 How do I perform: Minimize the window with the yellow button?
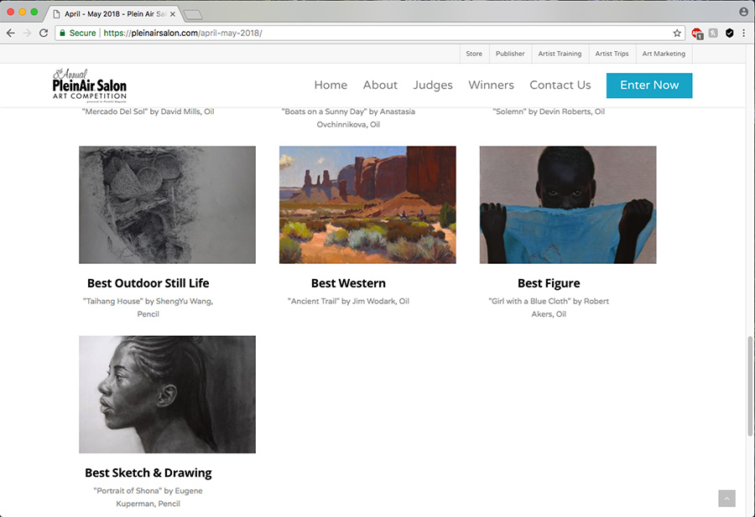[22, 12]
